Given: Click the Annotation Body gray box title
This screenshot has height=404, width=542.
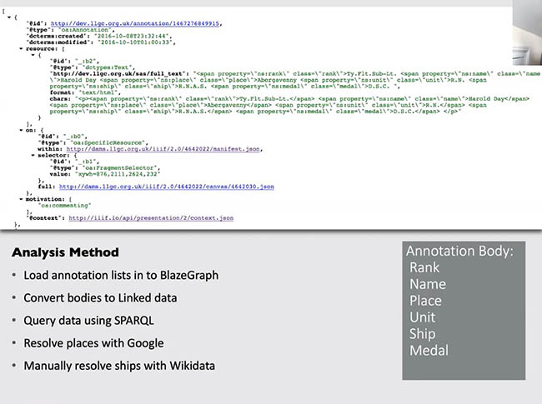Looking at the screenshot, I should pyautogui.click(x=459, y=251).
